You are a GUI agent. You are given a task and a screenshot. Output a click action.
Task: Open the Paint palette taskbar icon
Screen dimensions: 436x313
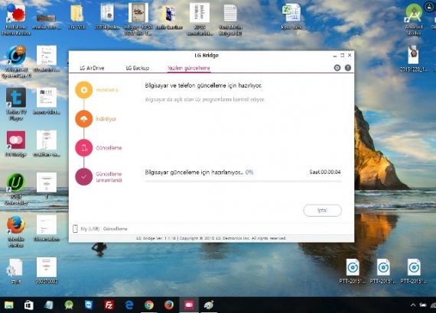[x=209, y=305]
